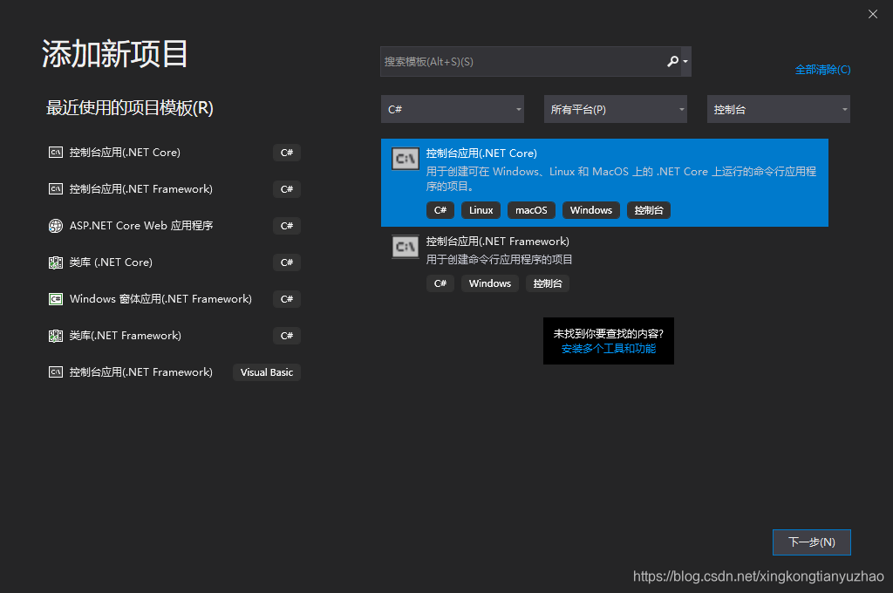Click icon of recent 控制台应用(.NET Core) template
The height and width of the screenshot is (593, 893).
(x=56, y=152)
